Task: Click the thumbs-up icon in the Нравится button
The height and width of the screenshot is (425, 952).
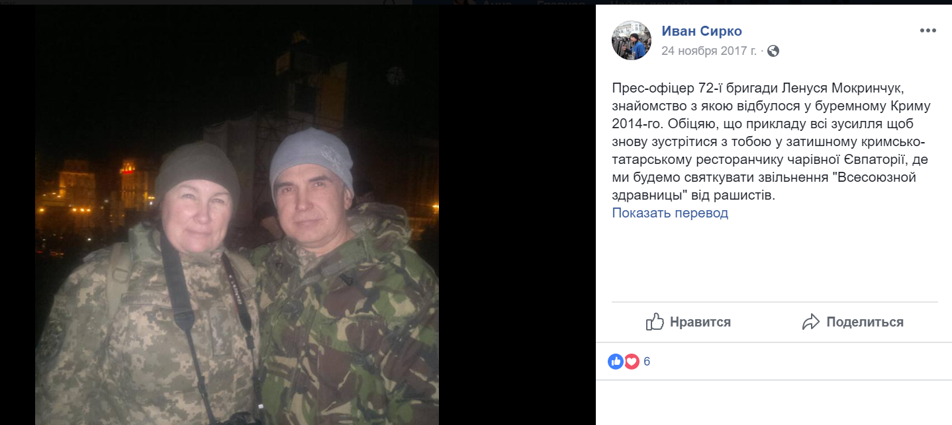Action: coord(655,322)
